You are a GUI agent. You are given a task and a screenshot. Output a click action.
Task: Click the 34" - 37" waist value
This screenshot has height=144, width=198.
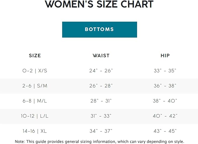coord(101,131)
